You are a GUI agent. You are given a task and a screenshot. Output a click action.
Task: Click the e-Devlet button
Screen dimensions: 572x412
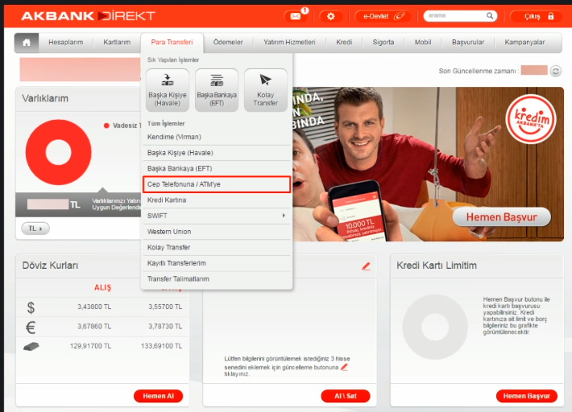(383, 16)
